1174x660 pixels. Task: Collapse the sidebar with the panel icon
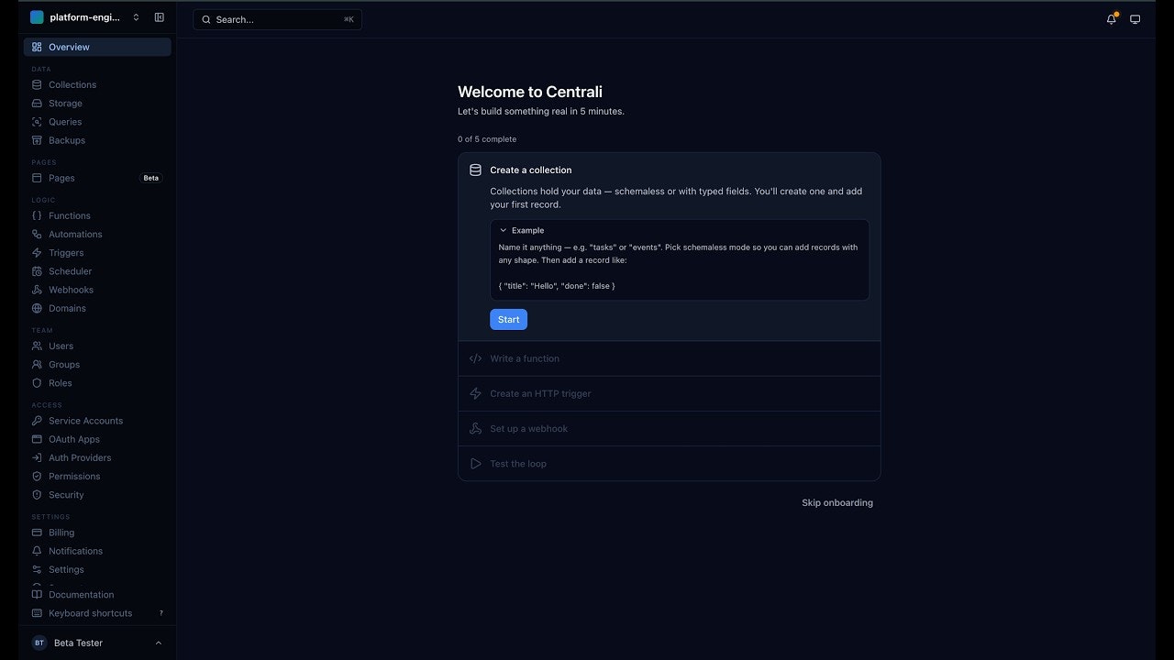160,17
